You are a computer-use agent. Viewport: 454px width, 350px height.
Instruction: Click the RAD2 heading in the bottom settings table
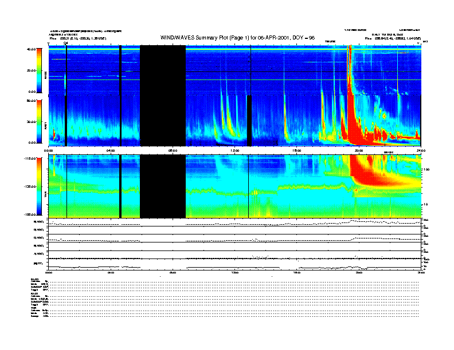[x=34, y=279]
